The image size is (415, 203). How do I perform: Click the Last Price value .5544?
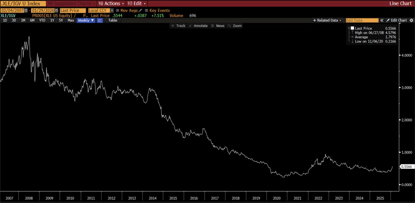click(118, 16)
